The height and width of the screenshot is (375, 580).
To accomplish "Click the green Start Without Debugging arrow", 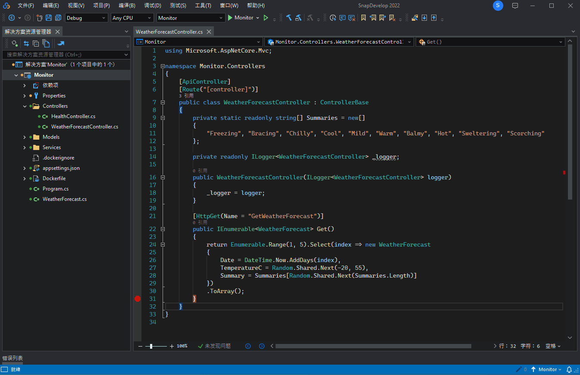I will 266,18.
